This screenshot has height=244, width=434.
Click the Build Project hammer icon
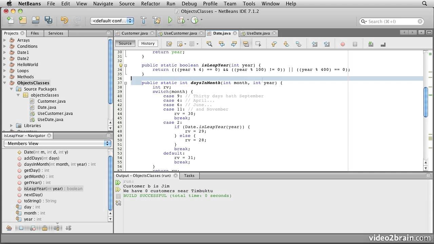click(143, 20)
